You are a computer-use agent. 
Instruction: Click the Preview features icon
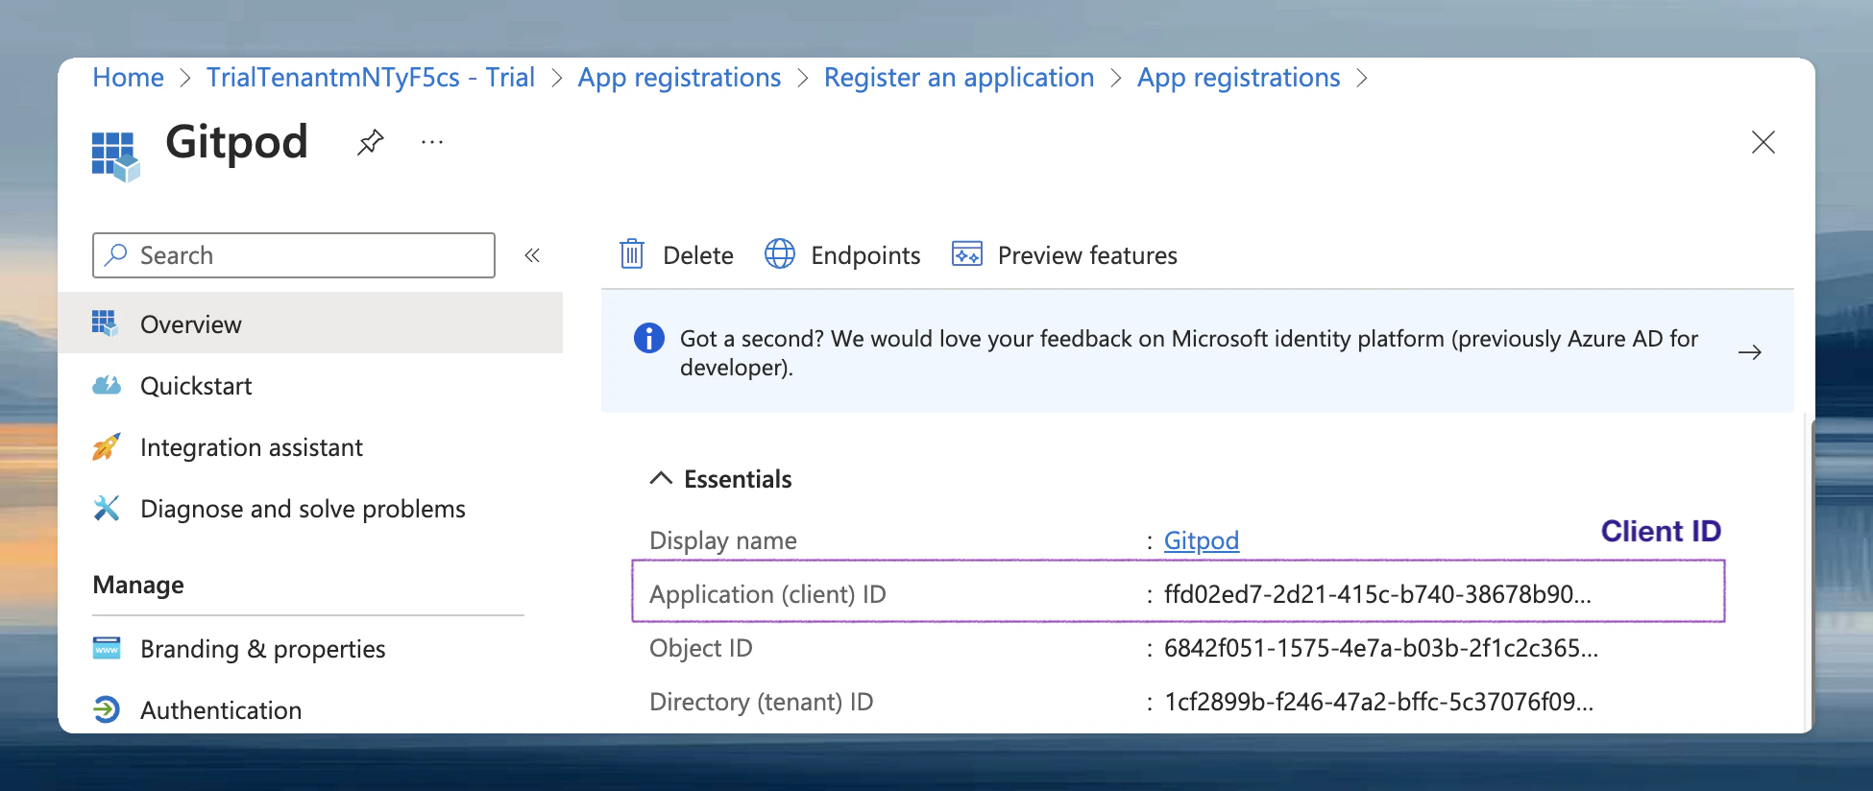[966, 254]
